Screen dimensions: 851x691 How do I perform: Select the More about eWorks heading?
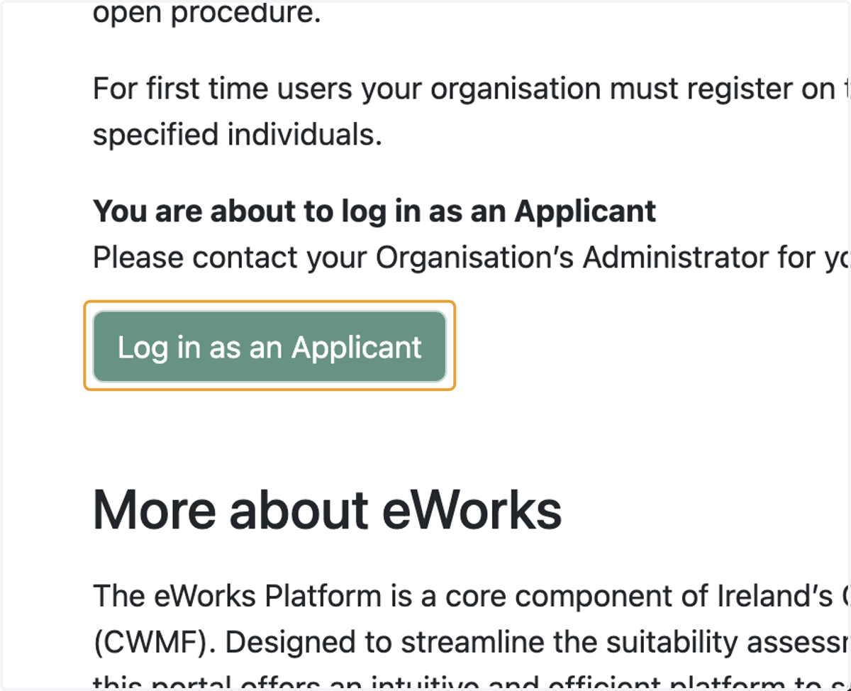327,510
